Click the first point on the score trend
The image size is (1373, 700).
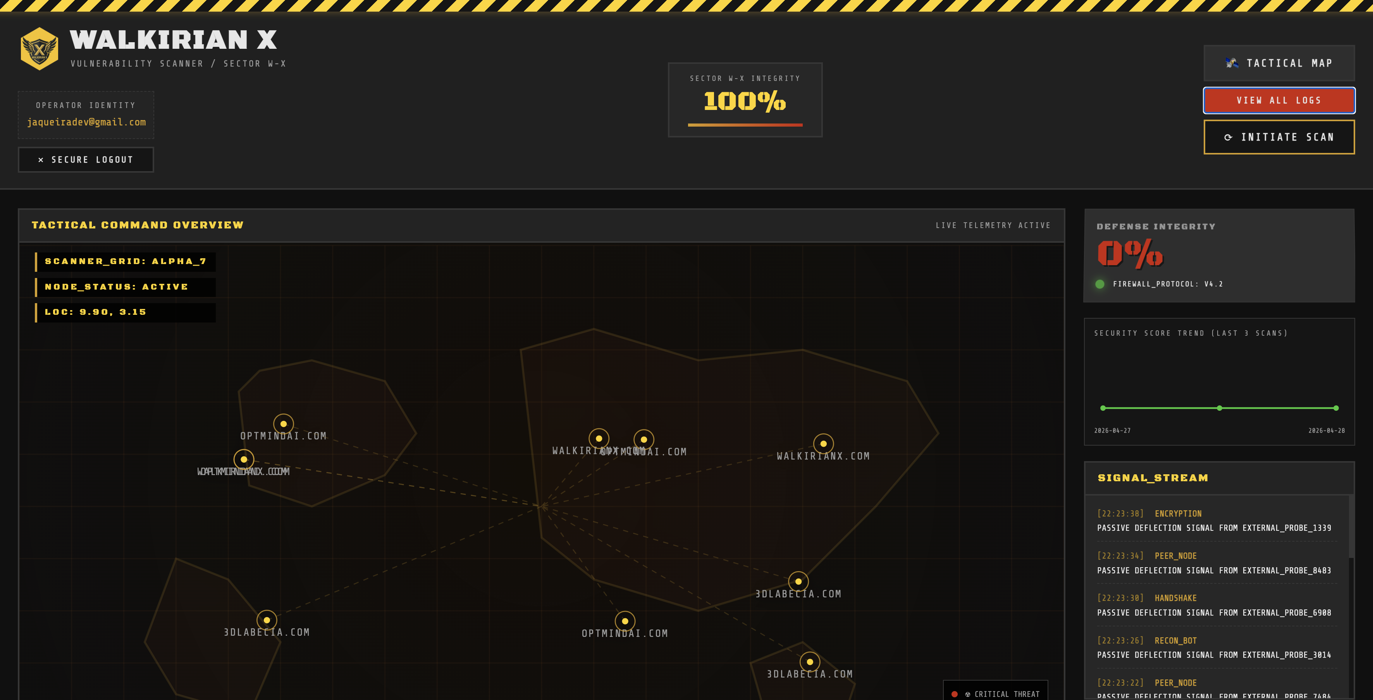(1103, 408)
